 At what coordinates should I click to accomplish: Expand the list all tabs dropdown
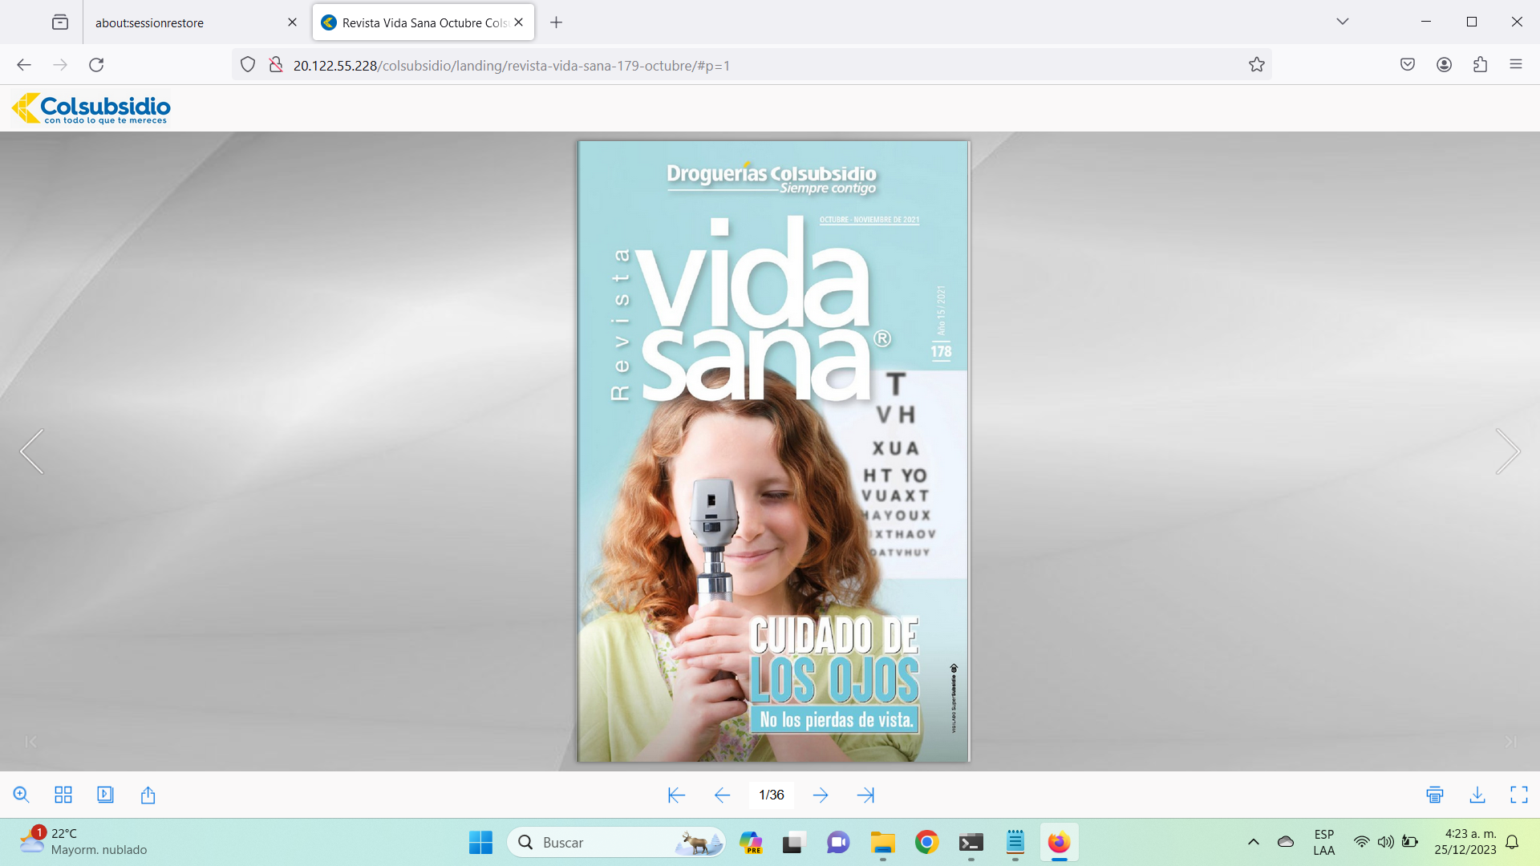pos(1343,22)
